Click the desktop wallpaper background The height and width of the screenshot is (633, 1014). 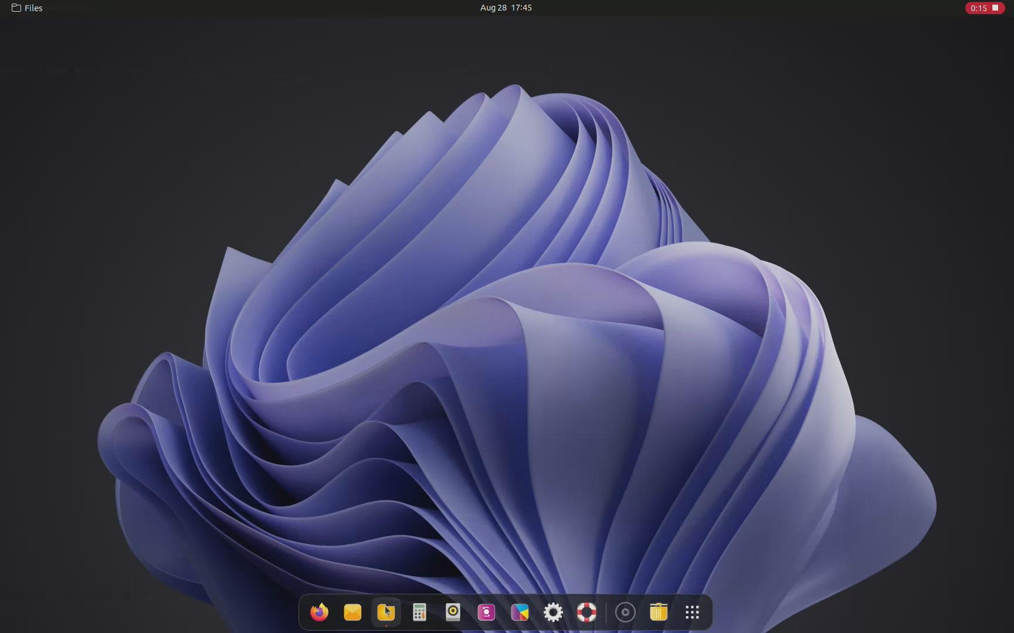(x=176, y=293)
